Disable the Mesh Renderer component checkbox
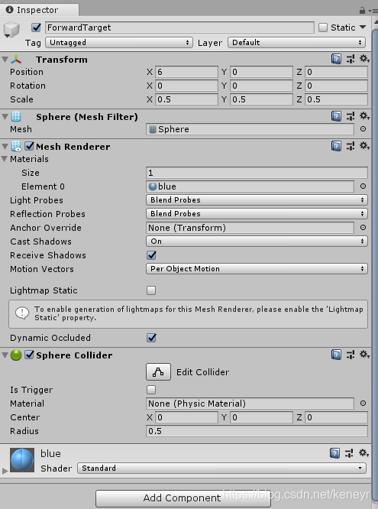The image size is (378, 509). coord(29,146)
